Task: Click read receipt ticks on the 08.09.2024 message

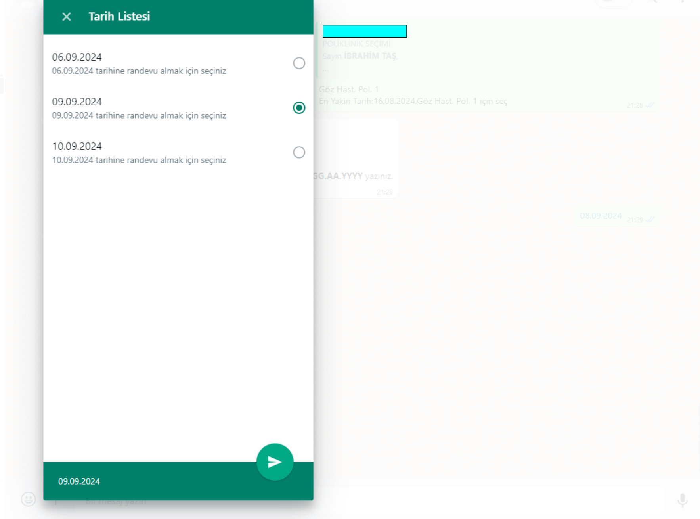Action: click(x=650, y=220)
